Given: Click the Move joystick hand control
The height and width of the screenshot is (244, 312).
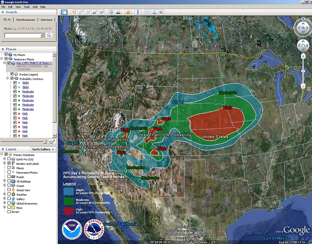Looking at the screenshot, I should coord(303,45).
